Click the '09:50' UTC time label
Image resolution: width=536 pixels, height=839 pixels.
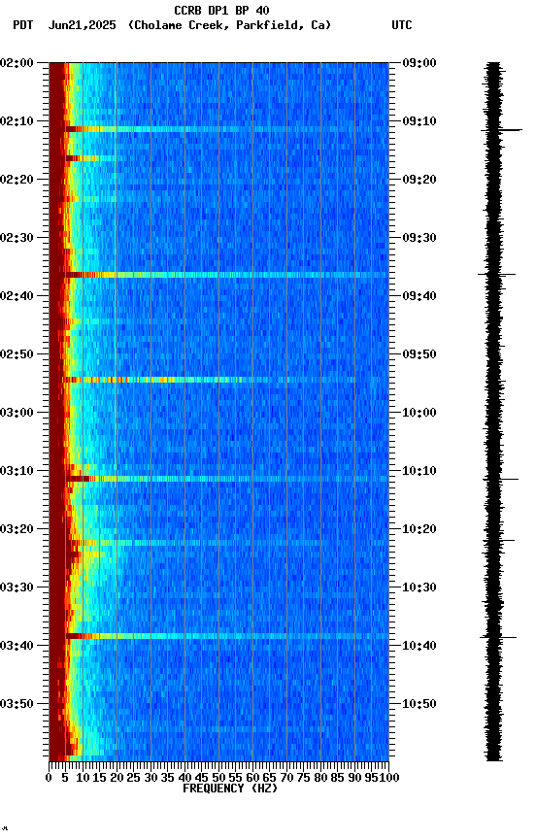click(419, 354)
